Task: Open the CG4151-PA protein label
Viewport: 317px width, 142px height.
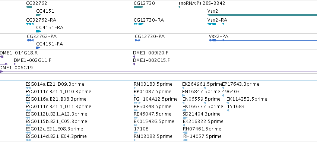Action: point(50,44)
